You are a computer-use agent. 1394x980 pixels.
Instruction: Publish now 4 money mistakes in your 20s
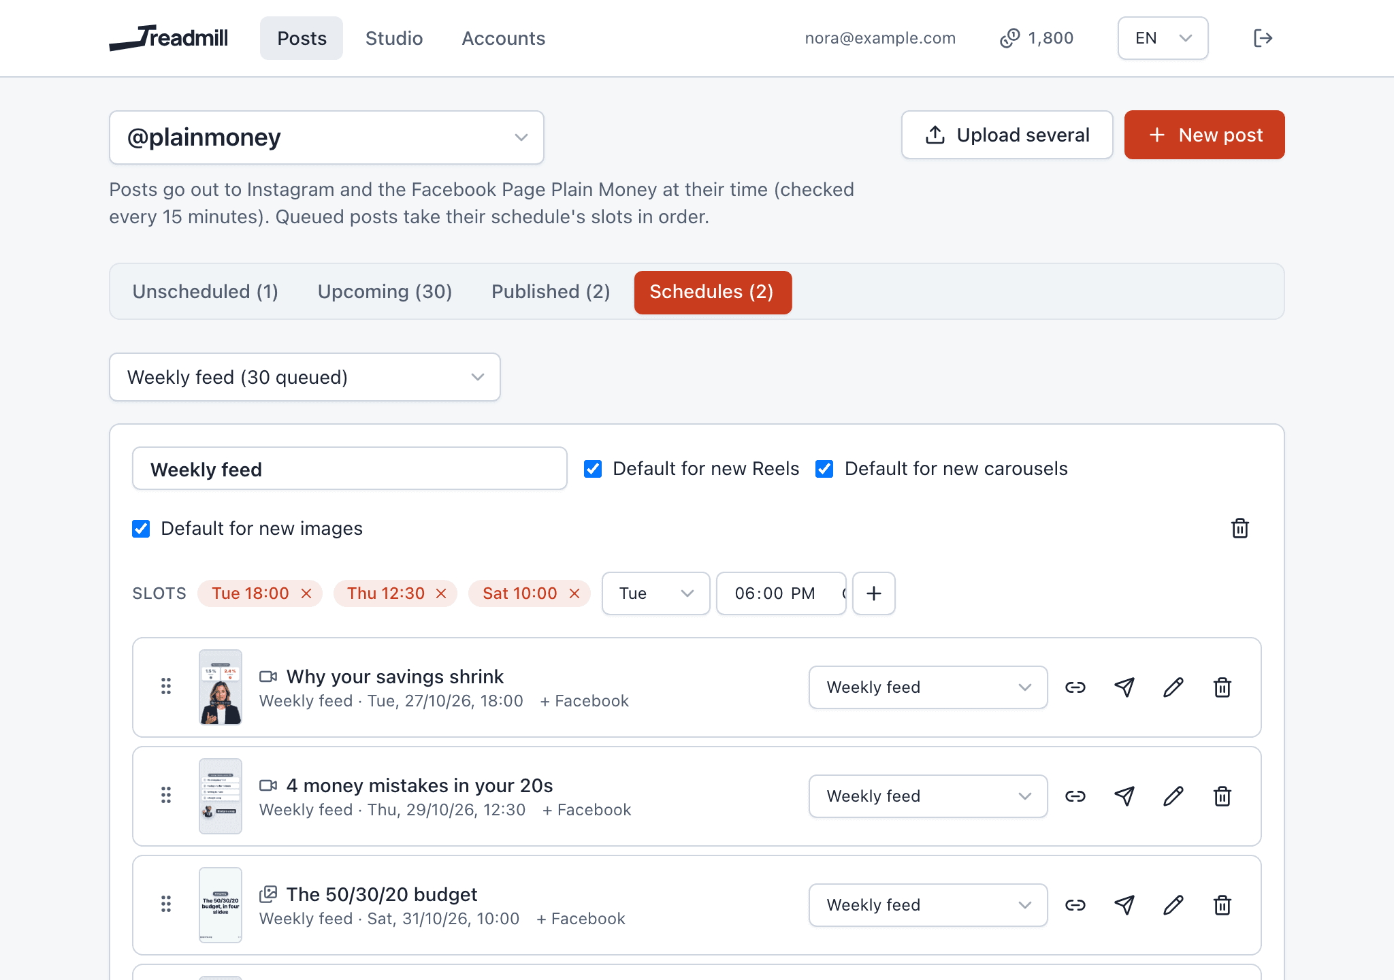[1124, 796]
